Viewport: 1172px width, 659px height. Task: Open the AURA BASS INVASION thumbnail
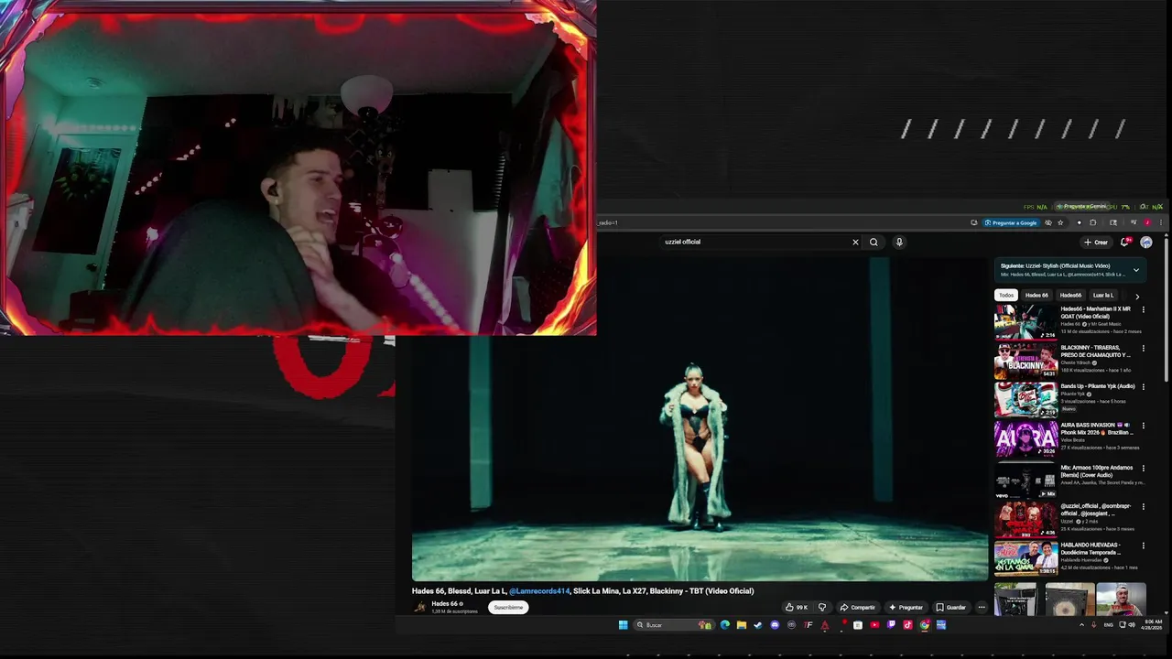click(x=1025, y=438)
